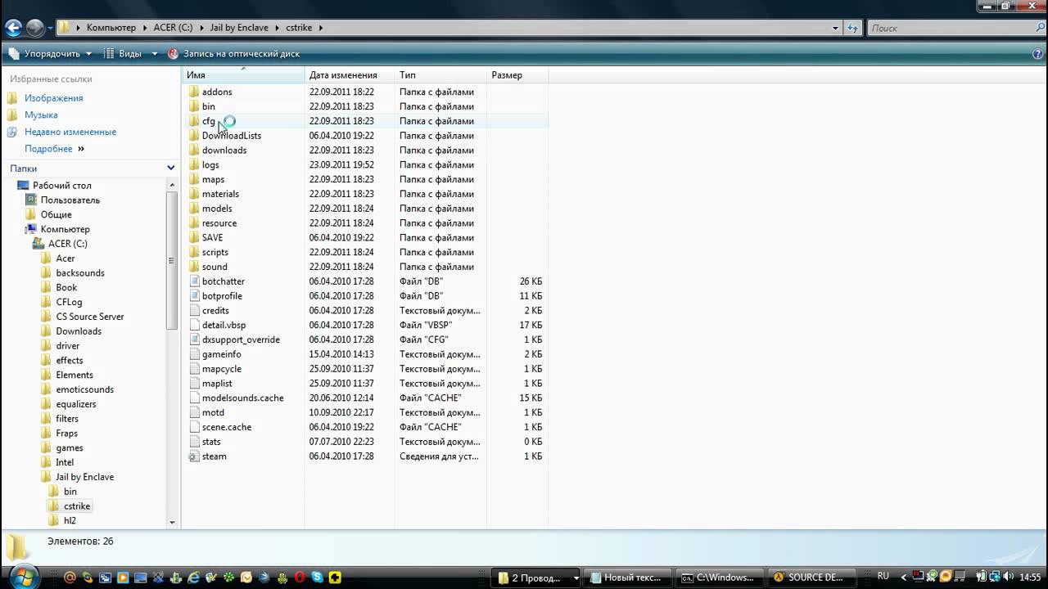The height and width of the screenshot is (589, 1048).
Task: Select the cfg folder icon
Action: (x=194, y=121)
